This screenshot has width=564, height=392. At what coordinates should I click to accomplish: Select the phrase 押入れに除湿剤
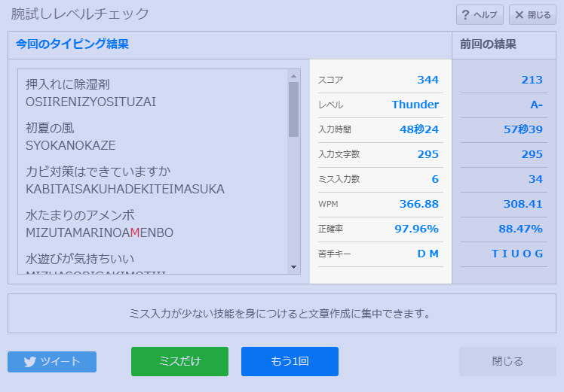coord(68,84)
